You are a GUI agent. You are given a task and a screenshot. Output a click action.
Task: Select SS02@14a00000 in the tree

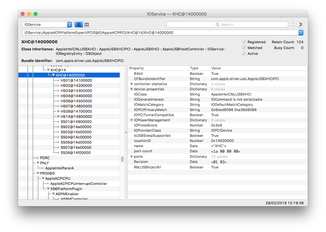pyautogui.click(x=76, y=127)
